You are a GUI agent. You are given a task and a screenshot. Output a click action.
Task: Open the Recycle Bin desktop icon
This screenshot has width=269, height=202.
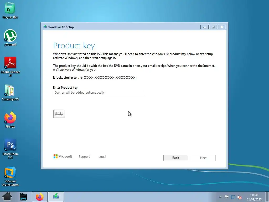10,10
